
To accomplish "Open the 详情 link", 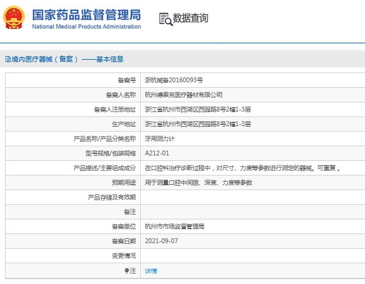I will click(151, 271).
